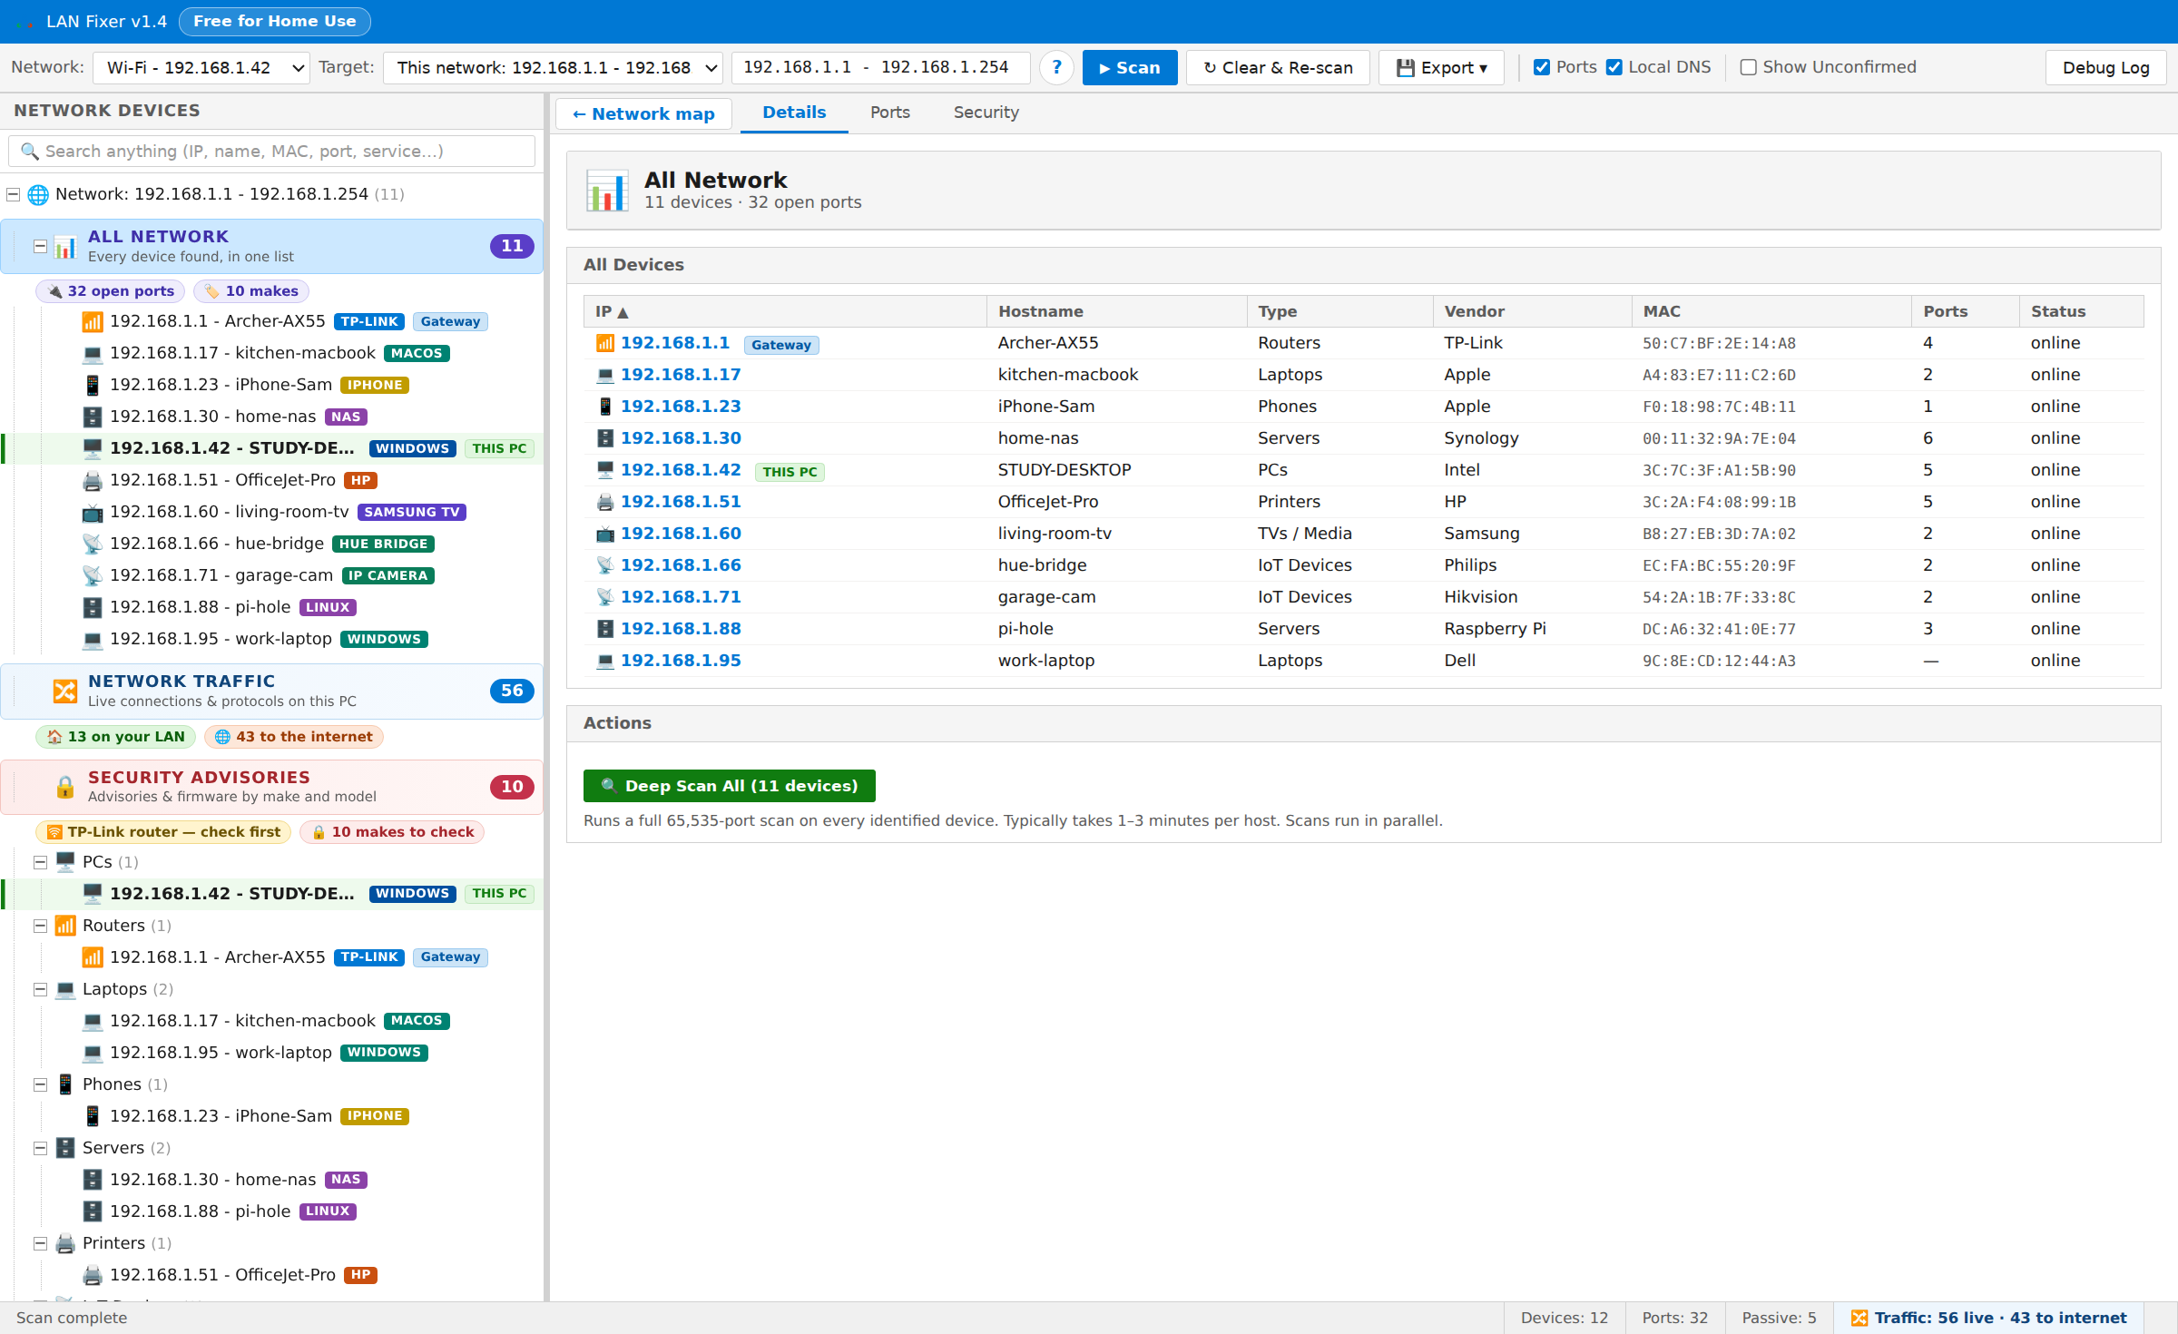Image resolution: width=2178 pixels, height=1334 pixels.
Task: Click the globe icon beside Network range
Action: coord(38,194)
